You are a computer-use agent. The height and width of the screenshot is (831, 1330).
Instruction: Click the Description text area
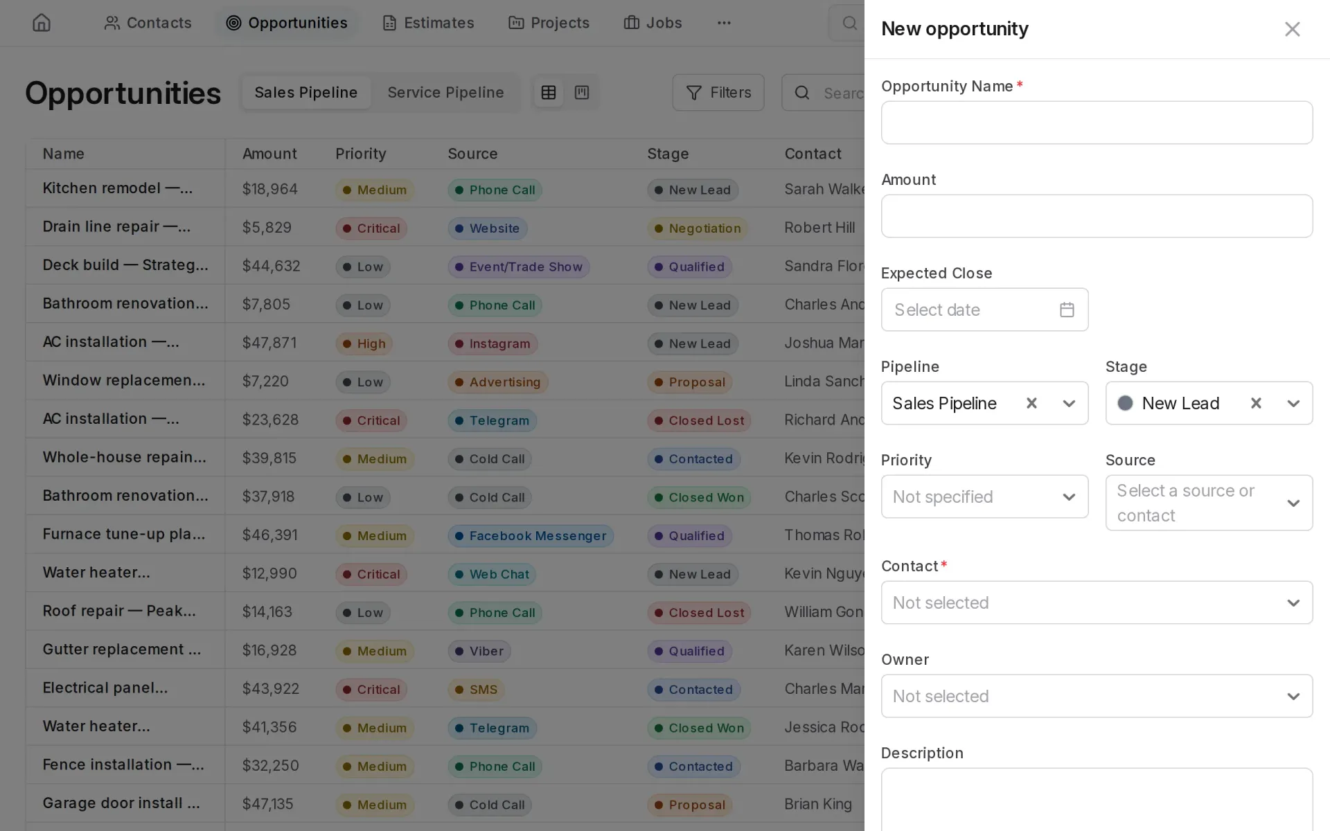click(1097, 800)
